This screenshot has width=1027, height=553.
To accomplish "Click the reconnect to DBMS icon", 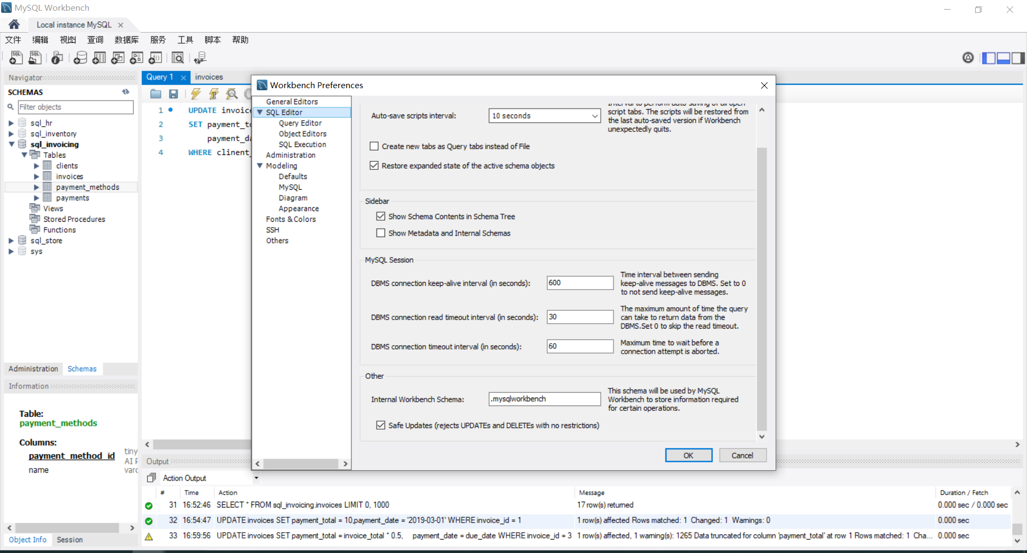I will [200, 58].
